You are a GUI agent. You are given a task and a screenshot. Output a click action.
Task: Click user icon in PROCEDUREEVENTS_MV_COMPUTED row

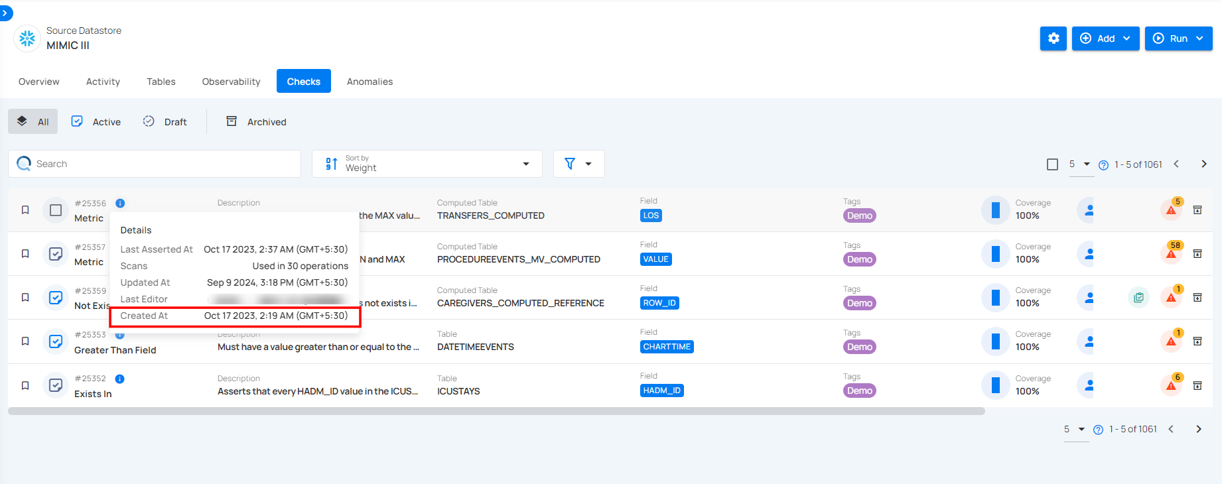coord(1089,254)
